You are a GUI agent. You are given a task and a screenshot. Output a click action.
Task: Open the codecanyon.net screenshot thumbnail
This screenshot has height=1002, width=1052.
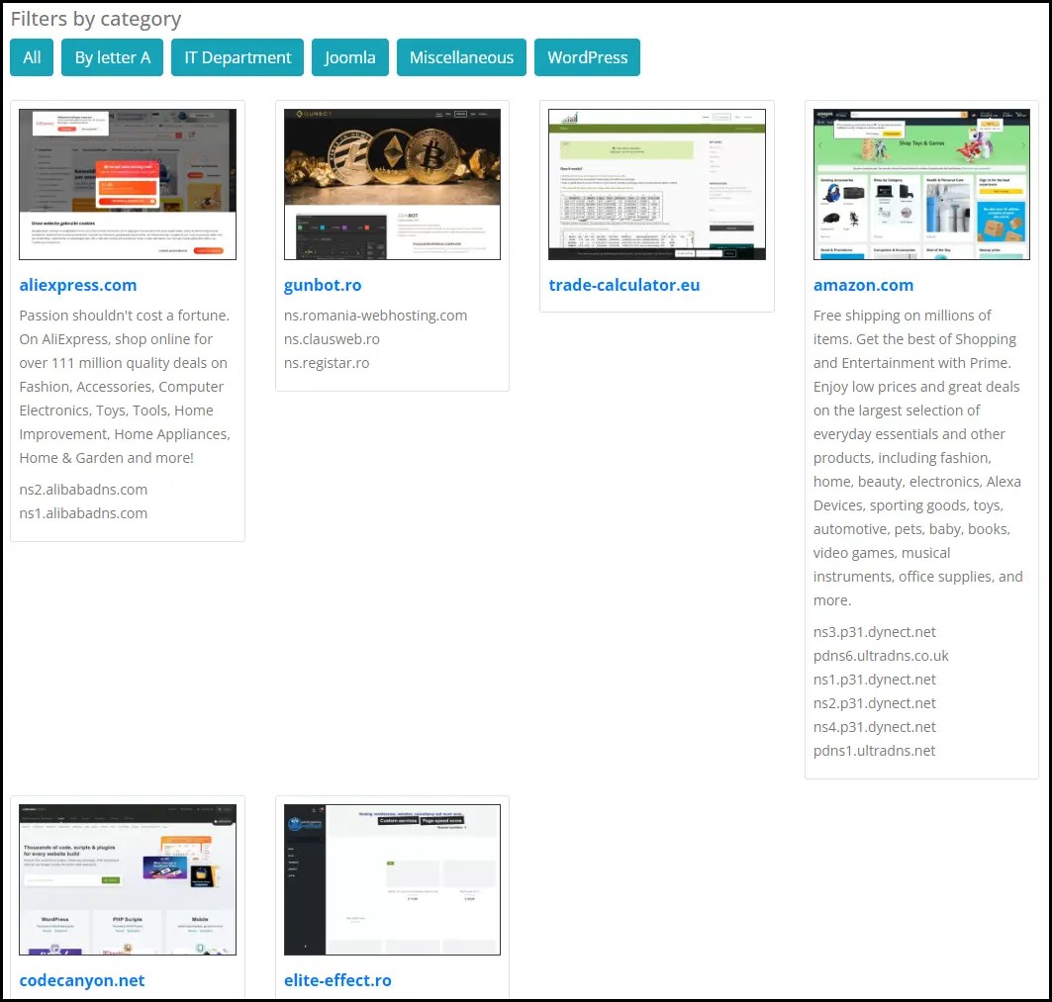click(x=128, y=879)
